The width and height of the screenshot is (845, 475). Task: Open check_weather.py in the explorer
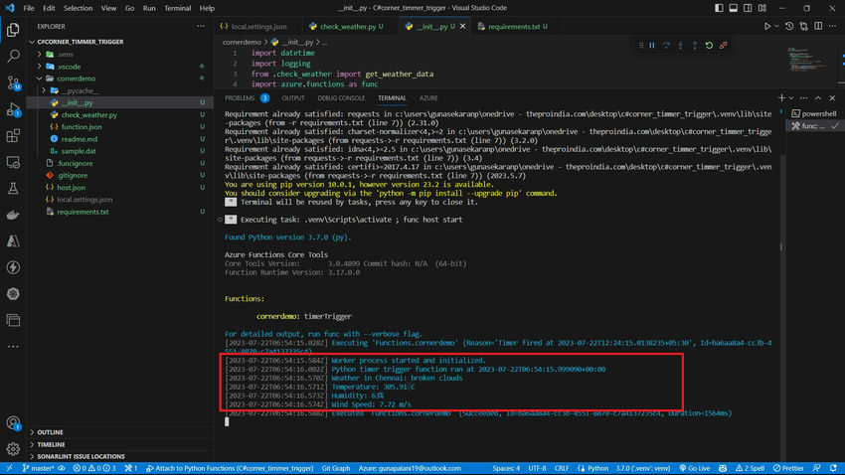[88, 115]
